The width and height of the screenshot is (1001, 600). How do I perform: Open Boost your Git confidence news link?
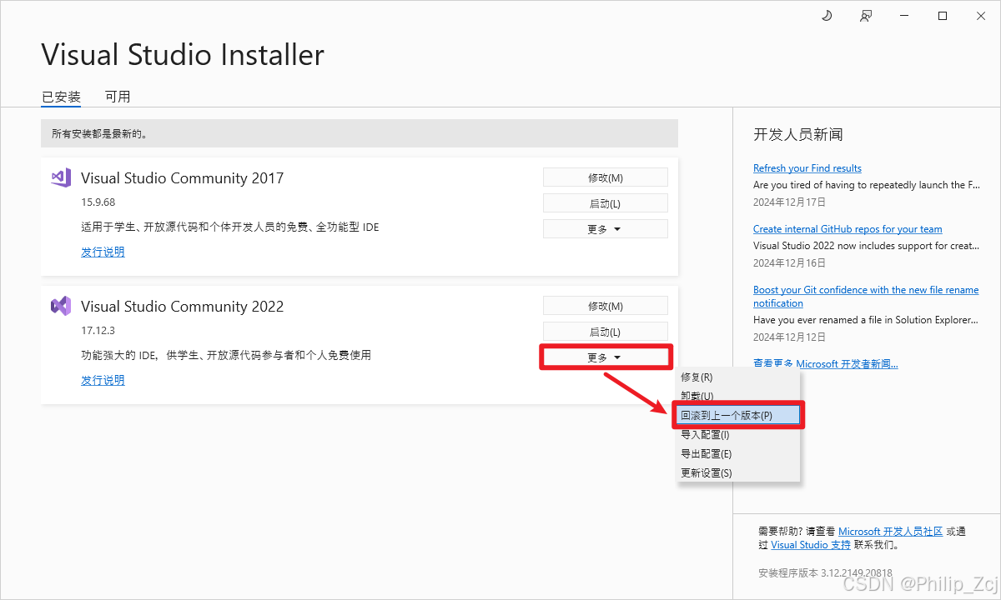pyautogui.click(x=866, y=297)
